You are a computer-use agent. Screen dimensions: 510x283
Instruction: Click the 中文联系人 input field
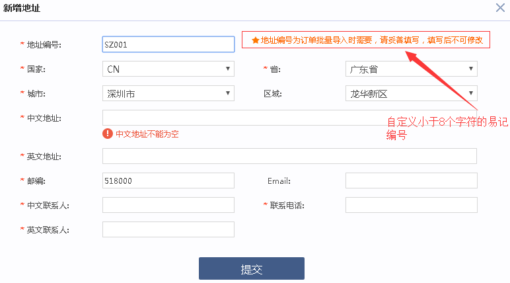tap(168, 205)
